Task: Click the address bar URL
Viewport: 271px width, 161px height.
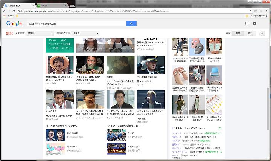Action: pyautogui.click(x=135, y=11)
